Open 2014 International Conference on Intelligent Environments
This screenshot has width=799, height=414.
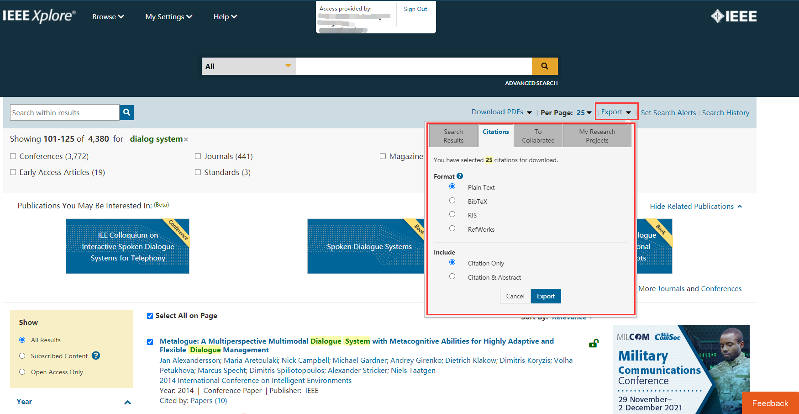click(256, 380)
